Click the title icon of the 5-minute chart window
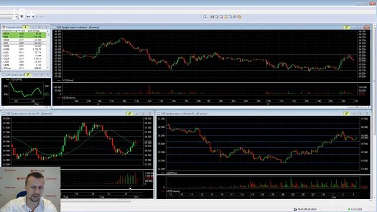Image resolution: width=377 pixels, height=212 pixels. (54, 28)
